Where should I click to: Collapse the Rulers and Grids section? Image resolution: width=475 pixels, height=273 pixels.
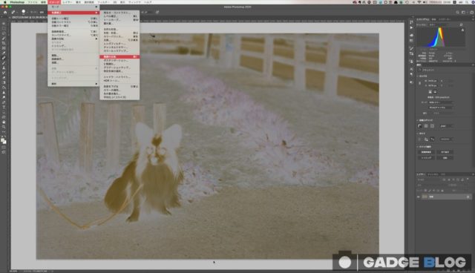417,120
